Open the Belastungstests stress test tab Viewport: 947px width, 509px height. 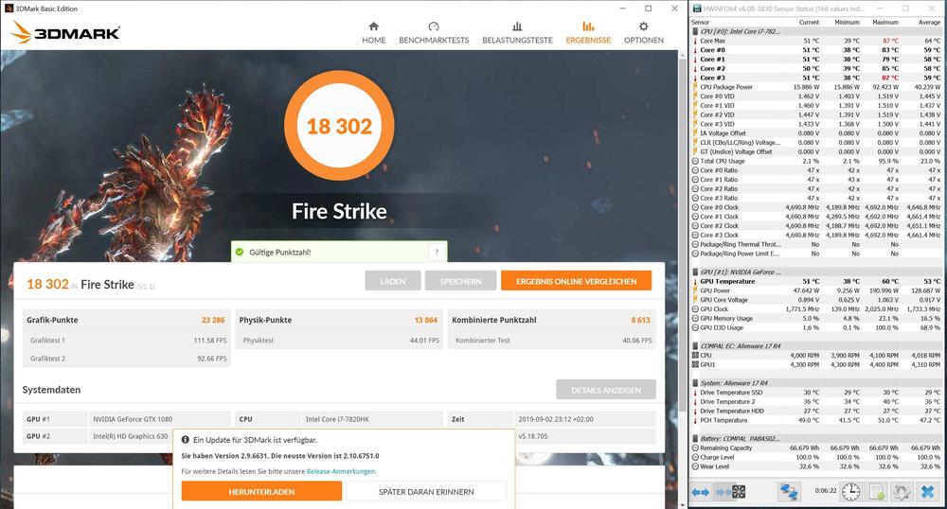[x=517, y=33]
